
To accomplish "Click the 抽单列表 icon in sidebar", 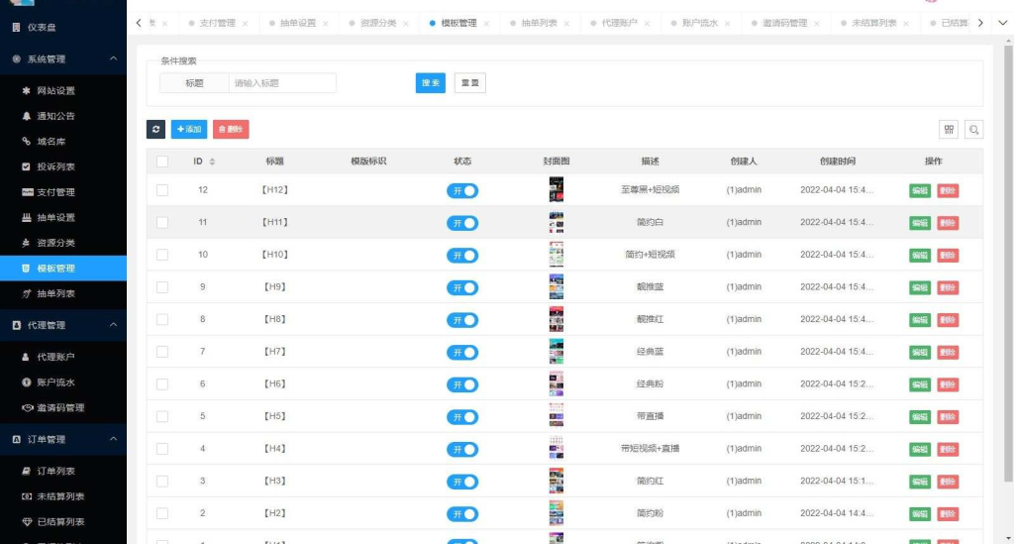I will (x=26, y=293).
